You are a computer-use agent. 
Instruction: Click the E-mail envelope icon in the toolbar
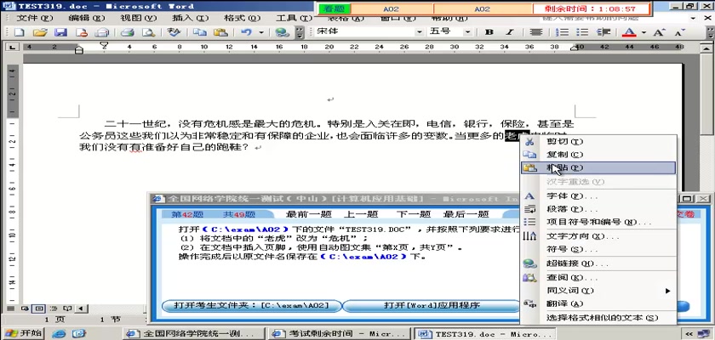click(x=101, y=32)
